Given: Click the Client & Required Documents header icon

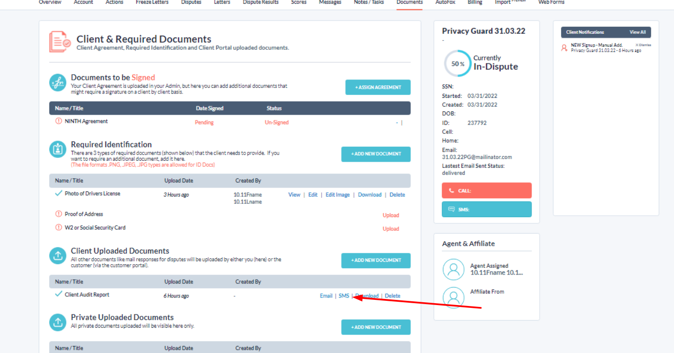Looking at the screenshot, I should 60,42.
